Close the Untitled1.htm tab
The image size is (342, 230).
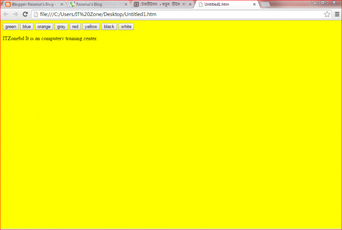pyautogui.click(x=254, y=5)
